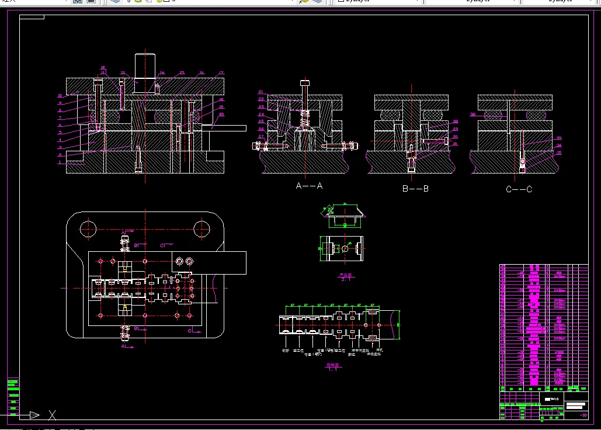Click balloon number 14 above main section
This screenshot has width=601, height=430.
pos(162,73)
